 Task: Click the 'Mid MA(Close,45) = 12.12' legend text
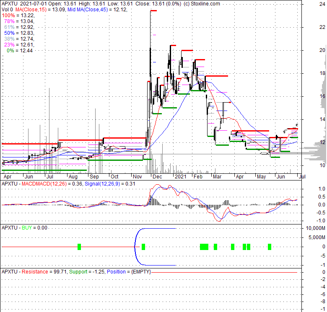[97, 10]
